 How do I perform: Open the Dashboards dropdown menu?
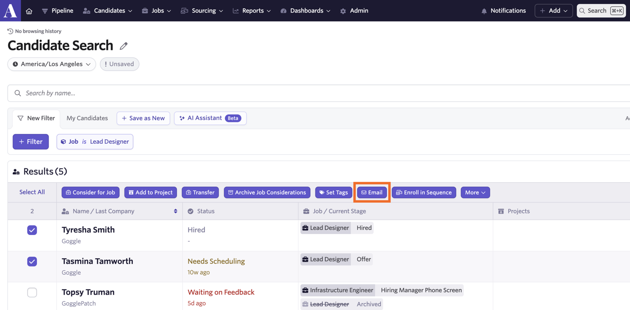point(305,11)
